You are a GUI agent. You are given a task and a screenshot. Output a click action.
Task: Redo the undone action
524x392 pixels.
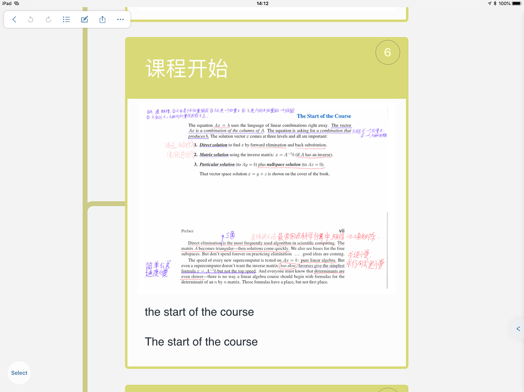click(48, 19)
